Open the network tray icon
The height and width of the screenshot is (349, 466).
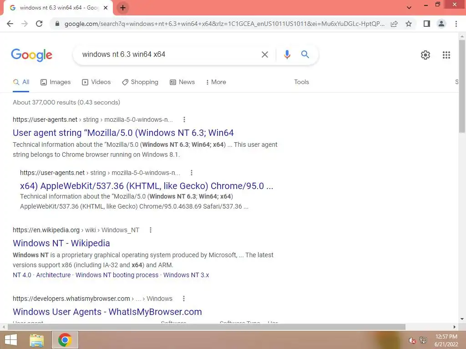423,340
